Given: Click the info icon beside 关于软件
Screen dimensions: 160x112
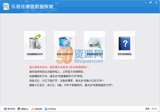Looking at the screenshot, I should point(46,109).
